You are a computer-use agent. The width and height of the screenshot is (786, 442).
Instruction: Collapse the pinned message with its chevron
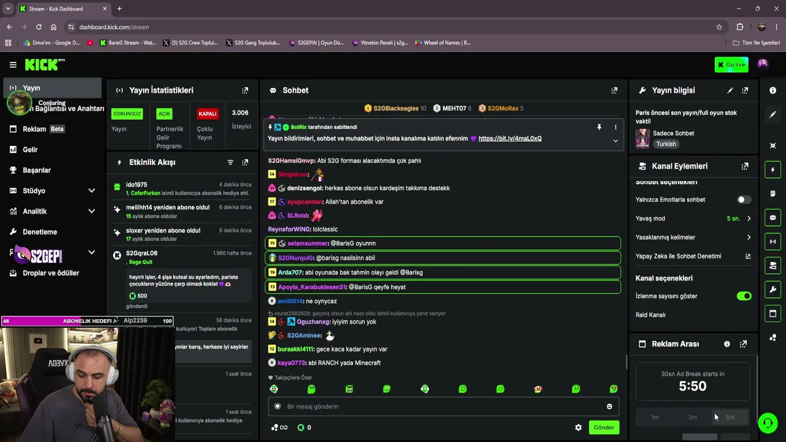pos(615,141)
